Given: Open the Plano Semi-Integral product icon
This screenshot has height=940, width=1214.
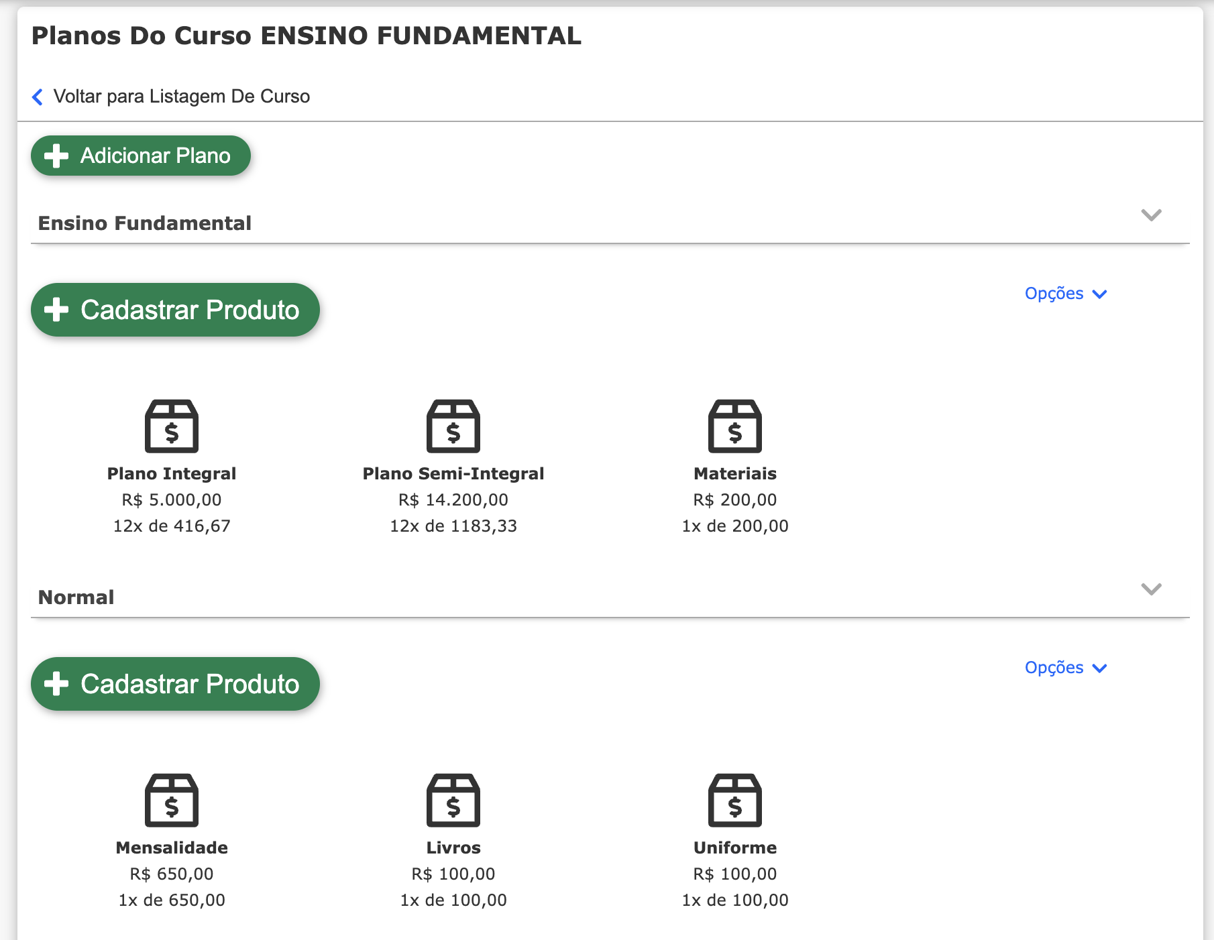Looking at the screenshot, I should tap(453, 426).
